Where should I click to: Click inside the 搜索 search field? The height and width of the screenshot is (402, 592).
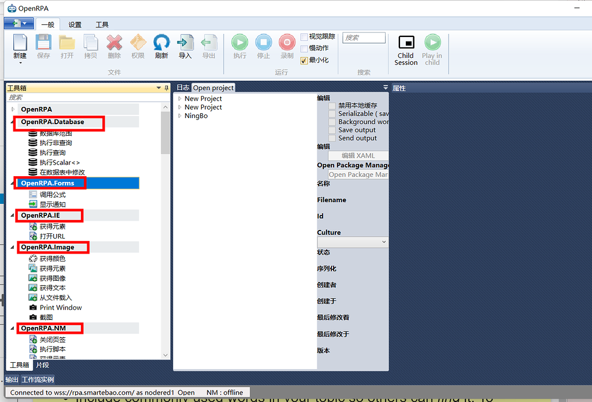[x=364, y=38]
